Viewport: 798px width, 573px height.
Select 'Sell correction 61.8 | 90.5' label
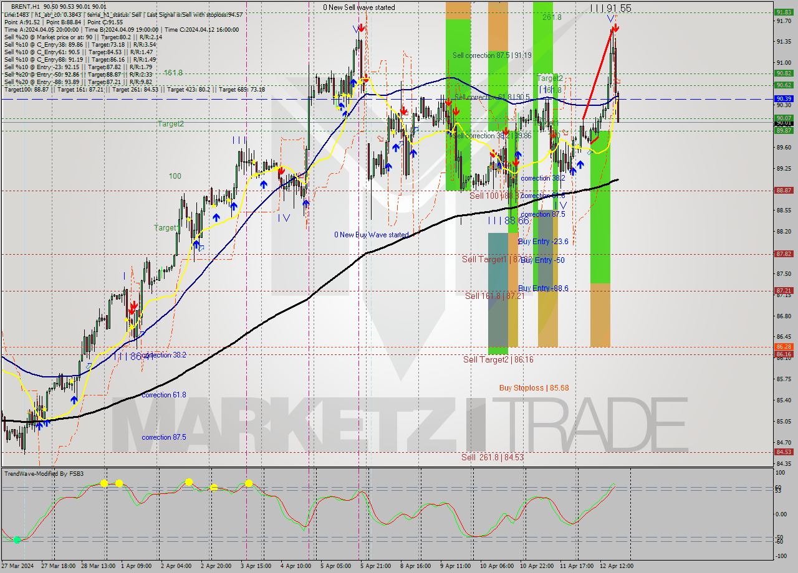(492, 97)
